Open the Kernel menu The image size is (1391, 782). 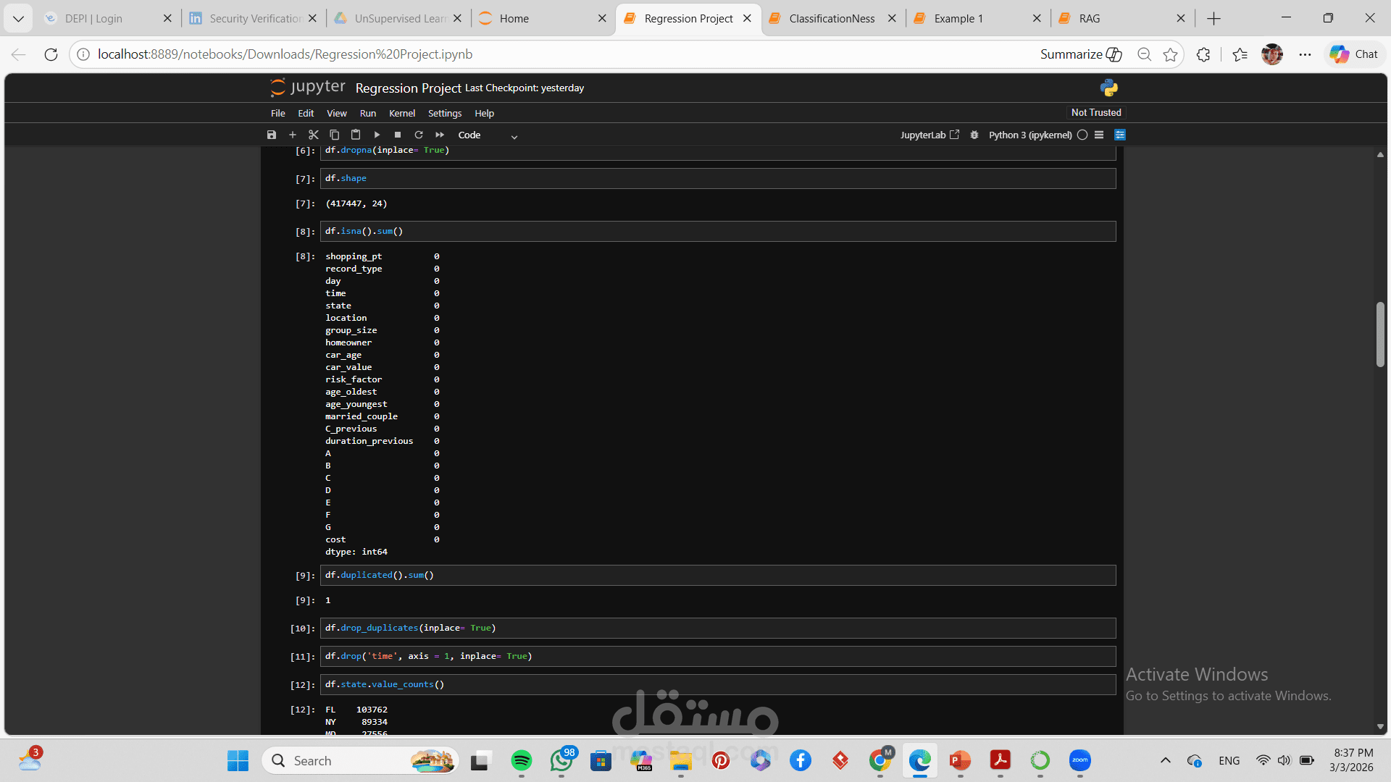pyautogui.click(x=401, y=113)
